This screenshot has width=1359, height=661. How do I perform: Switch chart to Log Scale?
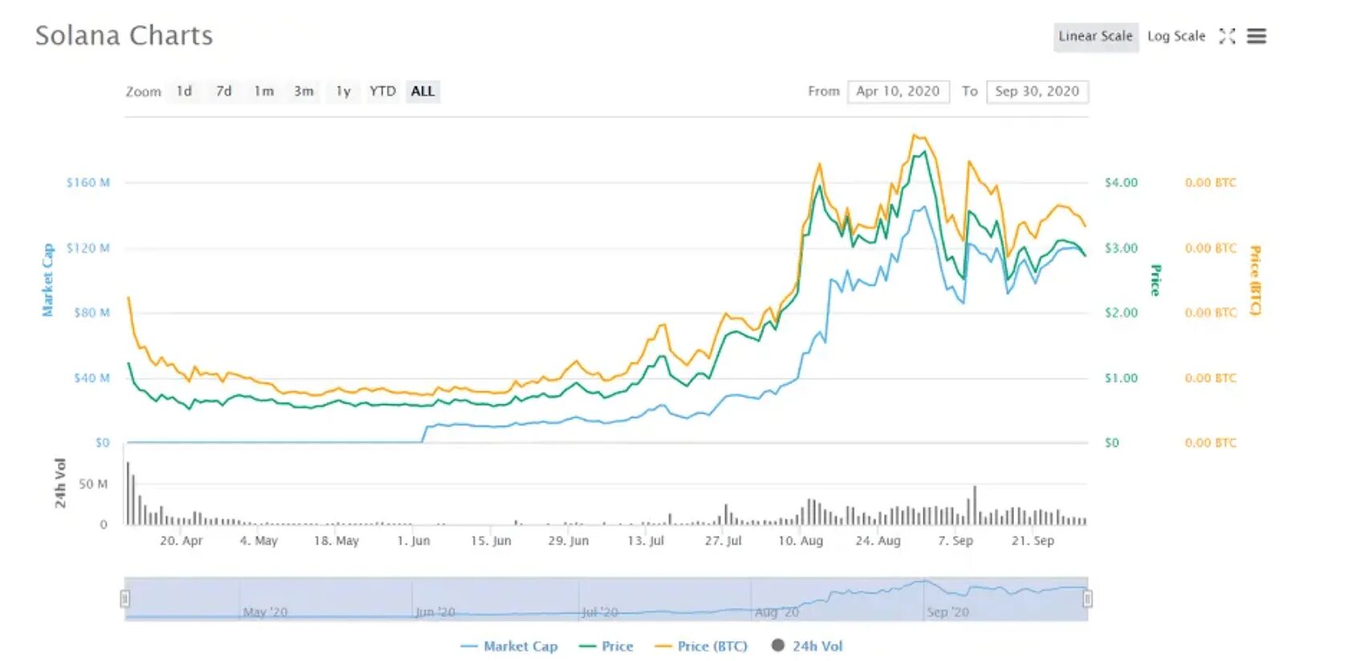[1176, 36]
